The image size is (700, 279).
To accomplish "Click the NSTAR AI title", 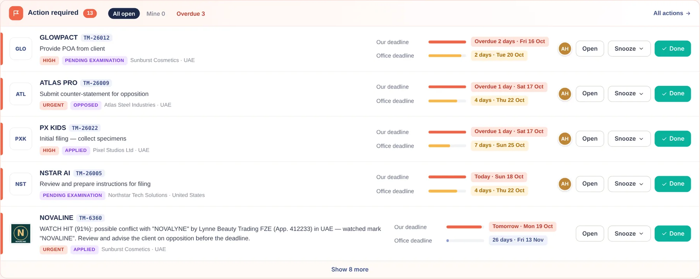I will pyautogui.click(x=55, y=173).
